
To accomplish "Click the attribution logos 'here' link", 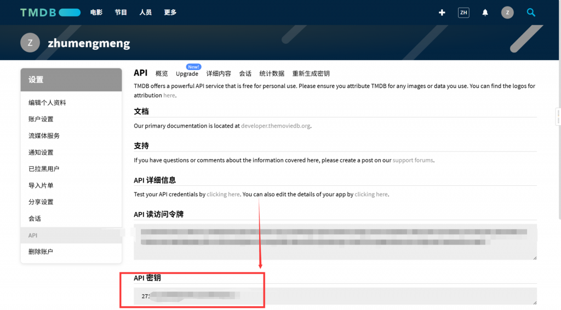I will 169,95.
